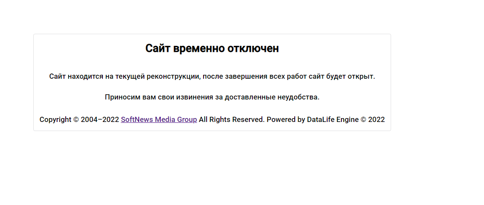Screen dimensions: 484x205
Task: Click the words "DataLife Engine" in footer
Action: 333,120
